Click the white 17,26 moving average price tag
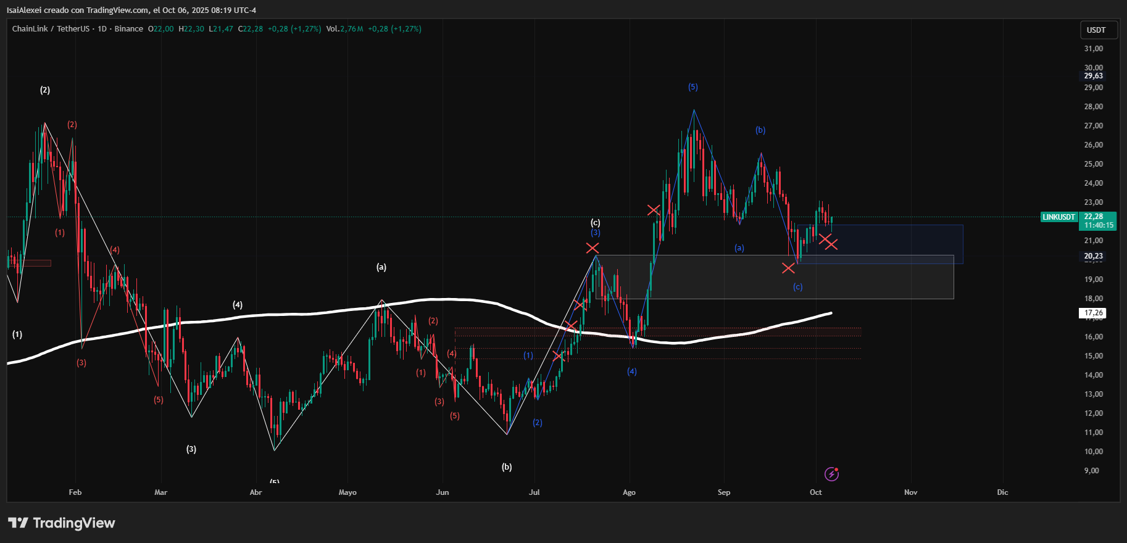The height and width of the screenshot is (543, 1127). [1093, 313]
